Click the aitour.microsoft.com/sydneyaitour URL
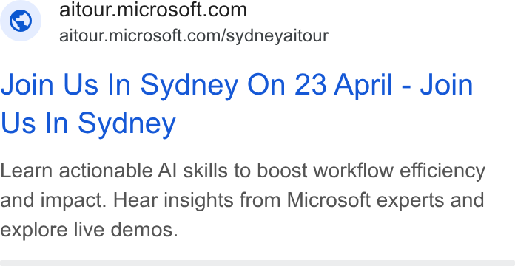The image size is (515, 266). point(193,35)
